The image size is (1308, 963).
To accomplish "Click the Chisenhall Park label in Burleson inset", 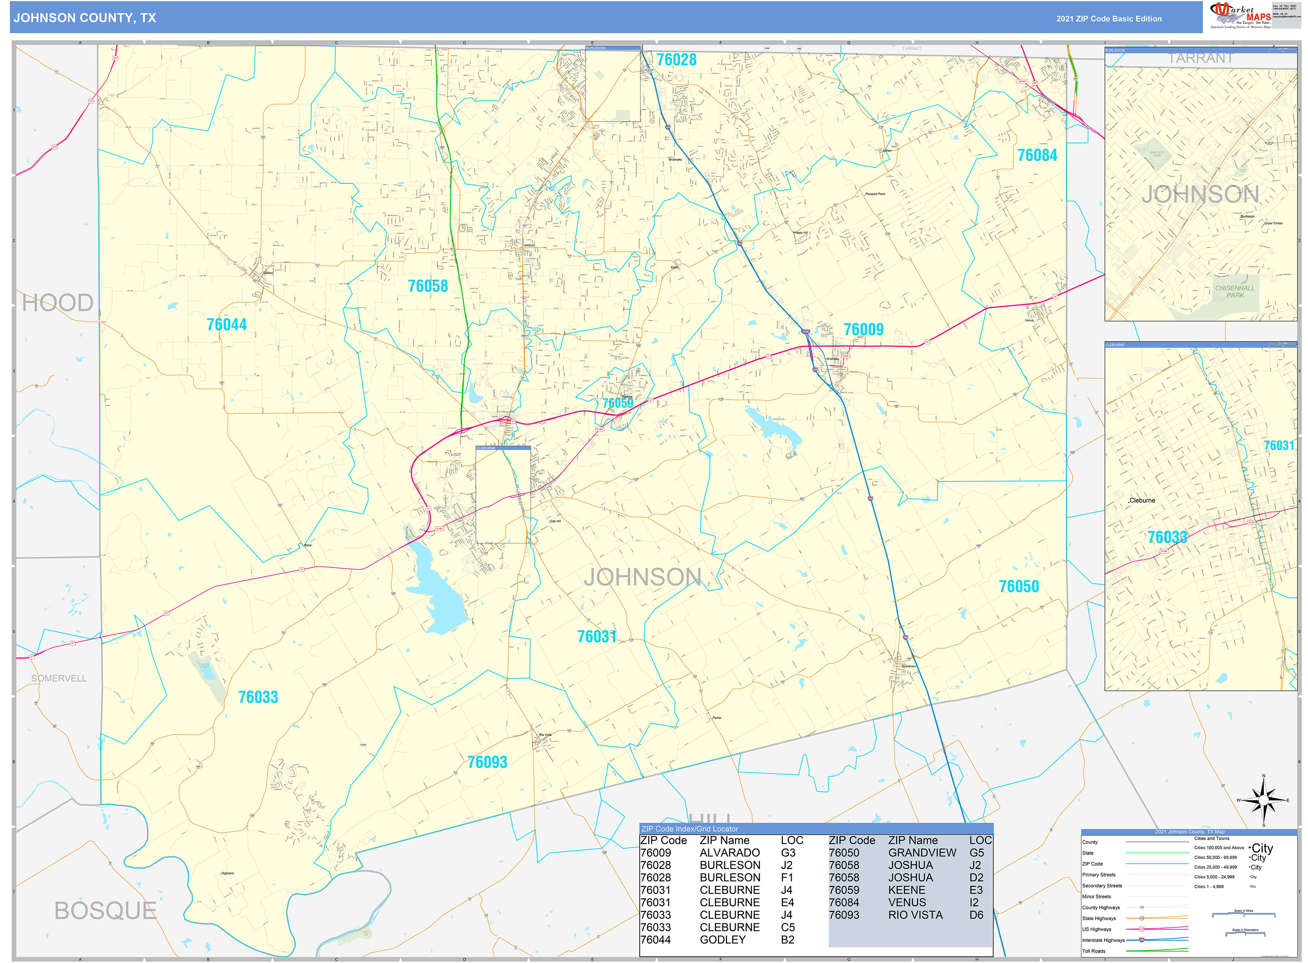I will (x=1235, y=291).
